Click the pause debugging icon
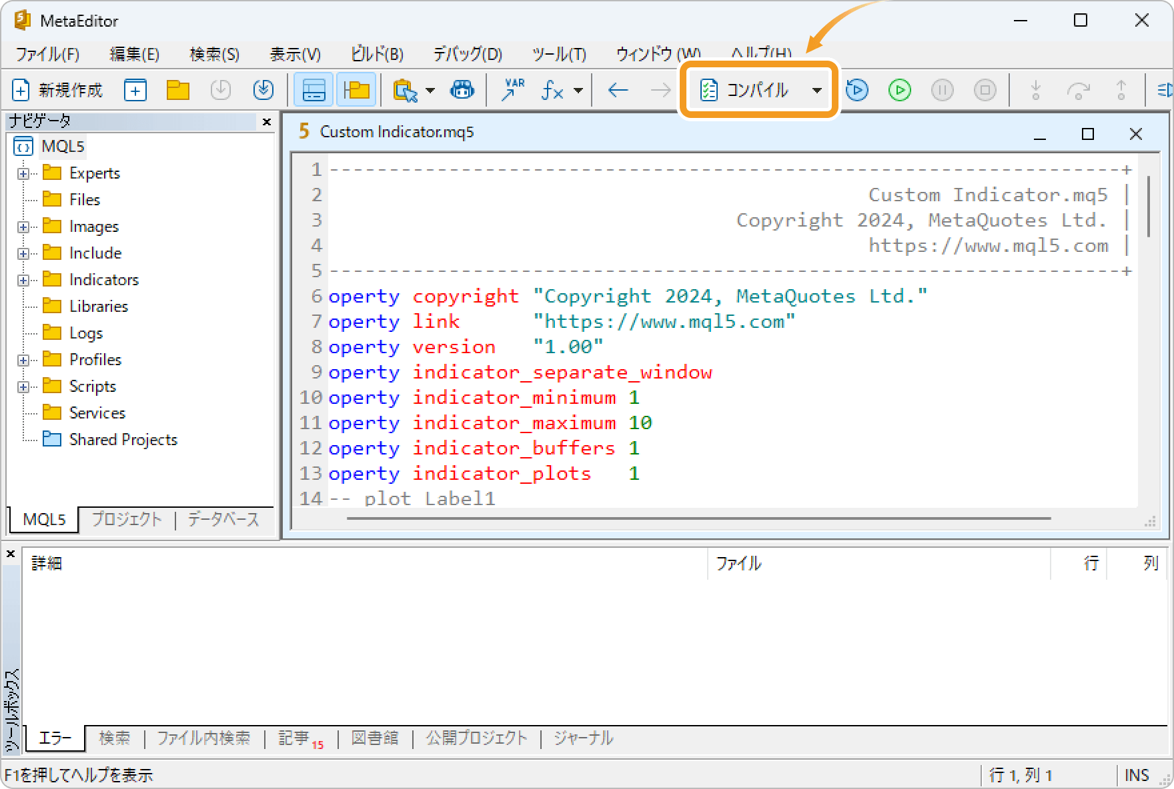Viewport: 1174px width, 789px height. coord(943,90)
